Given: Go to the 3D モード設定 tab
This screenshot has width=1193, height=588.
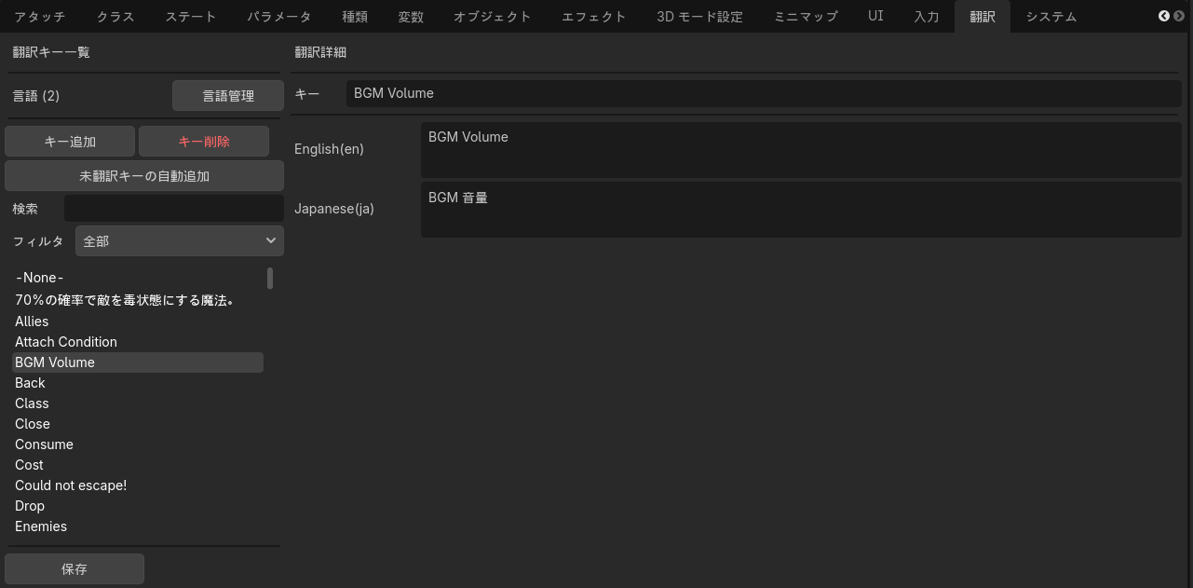Looking at the screenshot, I should [x=700, y=16].
